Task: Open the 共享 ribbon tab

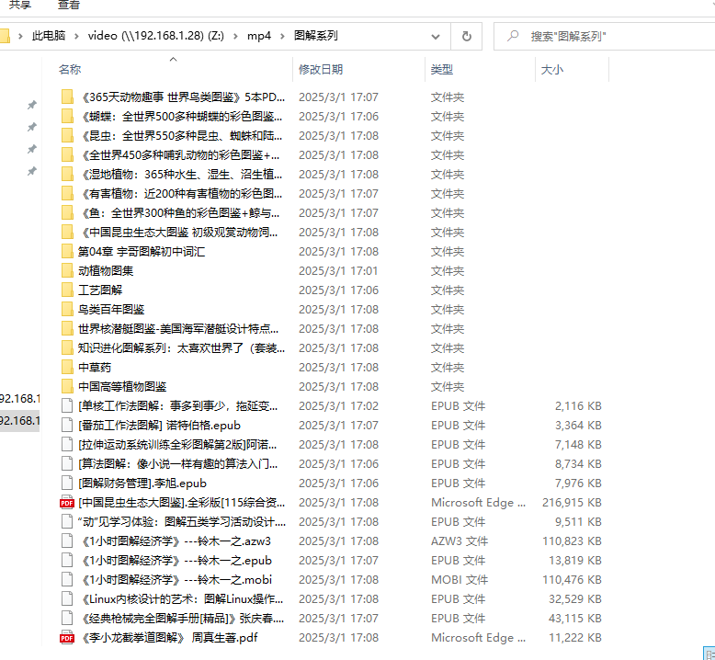Action: click(20, 5)
